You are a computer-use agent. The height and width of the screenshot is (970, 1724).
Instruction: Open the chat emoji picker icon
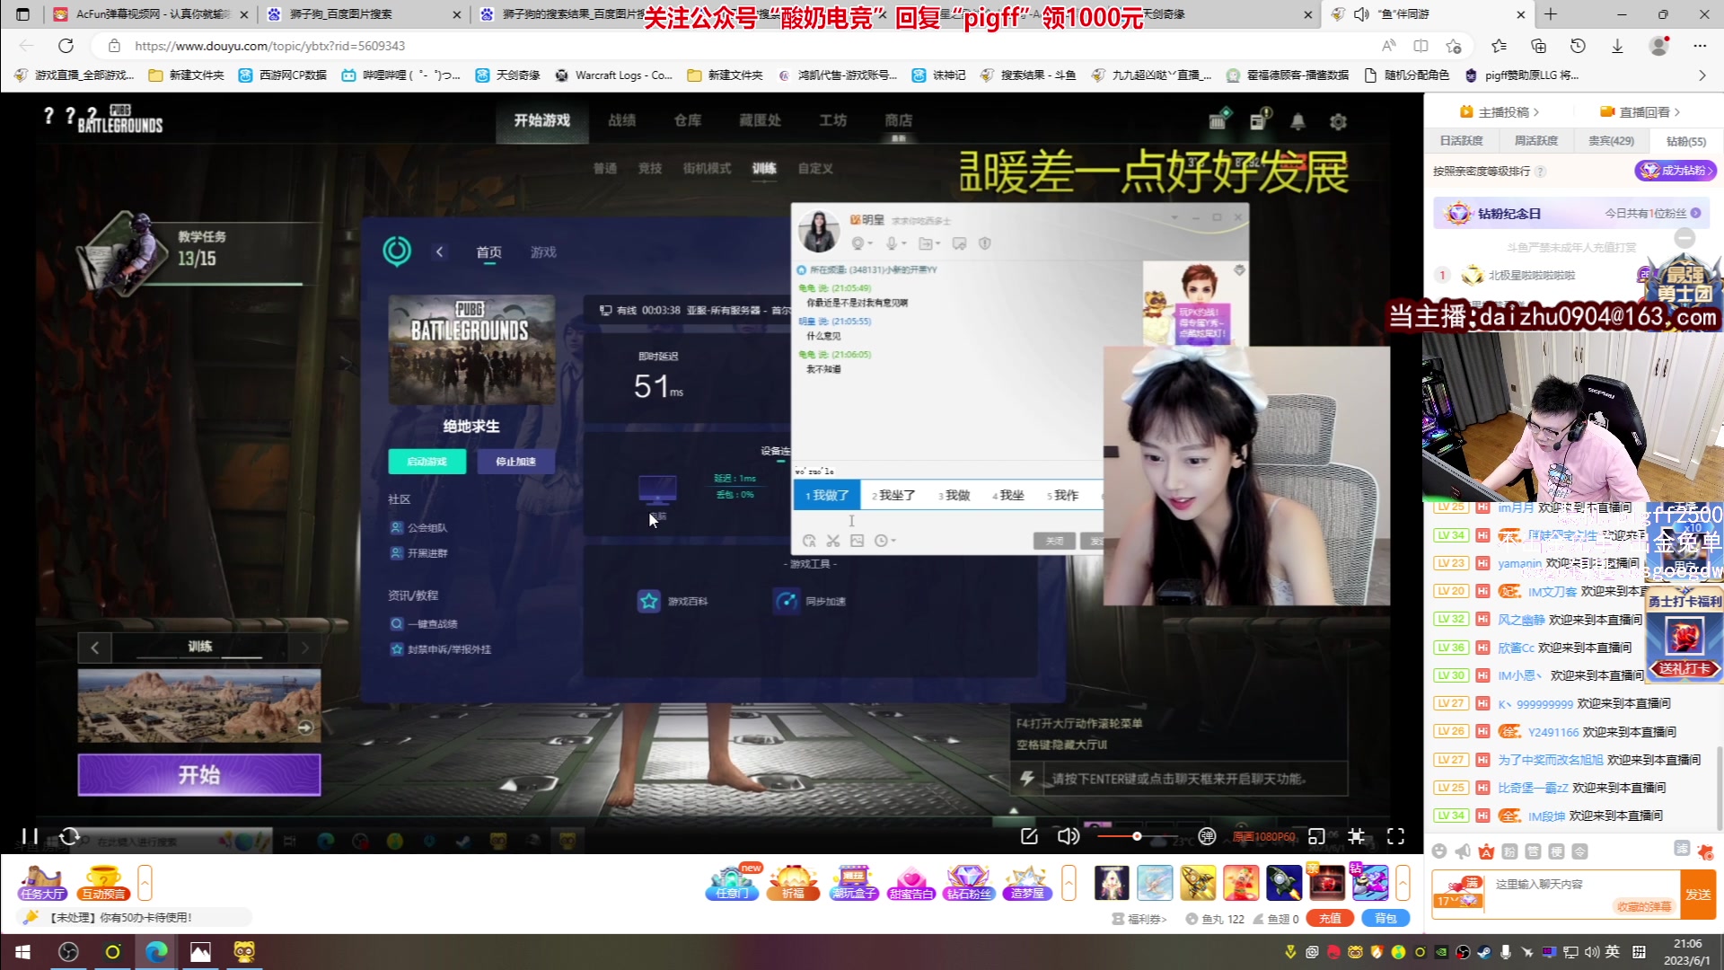[1439, 851]
